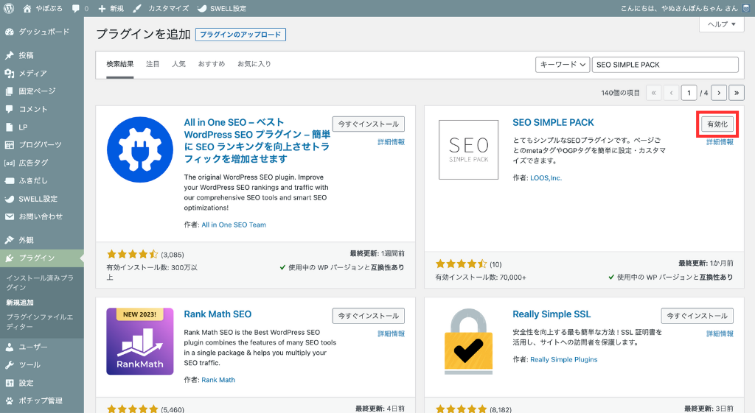Visit the やぼぶろ site home
This screenshot has width=755, height=413.
(42, 8)
